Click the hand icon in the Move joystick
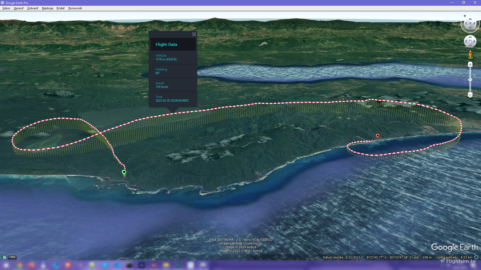481x270 pixels. point(470,41)
